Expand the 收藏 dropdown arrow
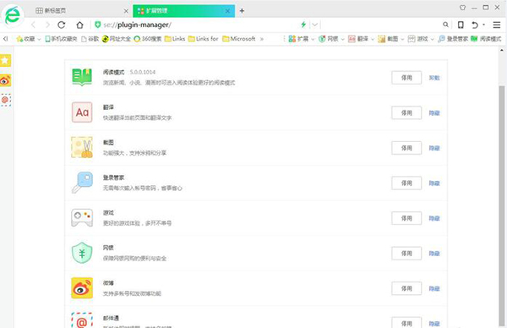The height and width of the screenshot is (328, 507). [39, 39]
